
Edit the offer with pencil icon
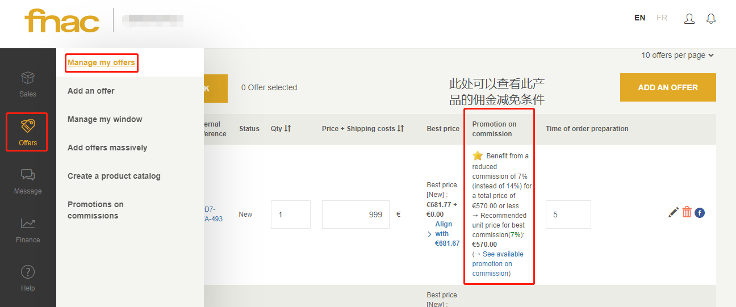coord(674,213)
